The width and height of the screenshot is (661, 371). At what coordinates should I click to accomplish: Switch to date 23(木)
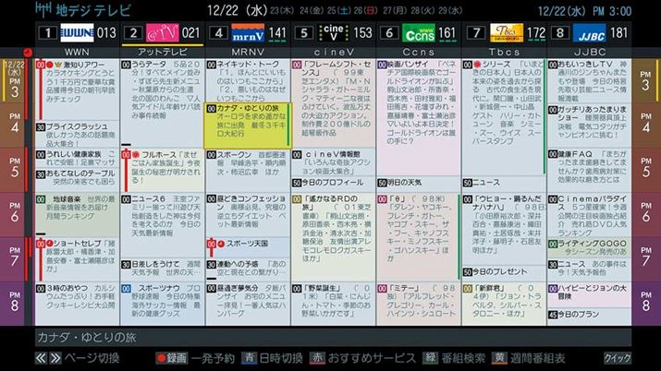(282, 10)
